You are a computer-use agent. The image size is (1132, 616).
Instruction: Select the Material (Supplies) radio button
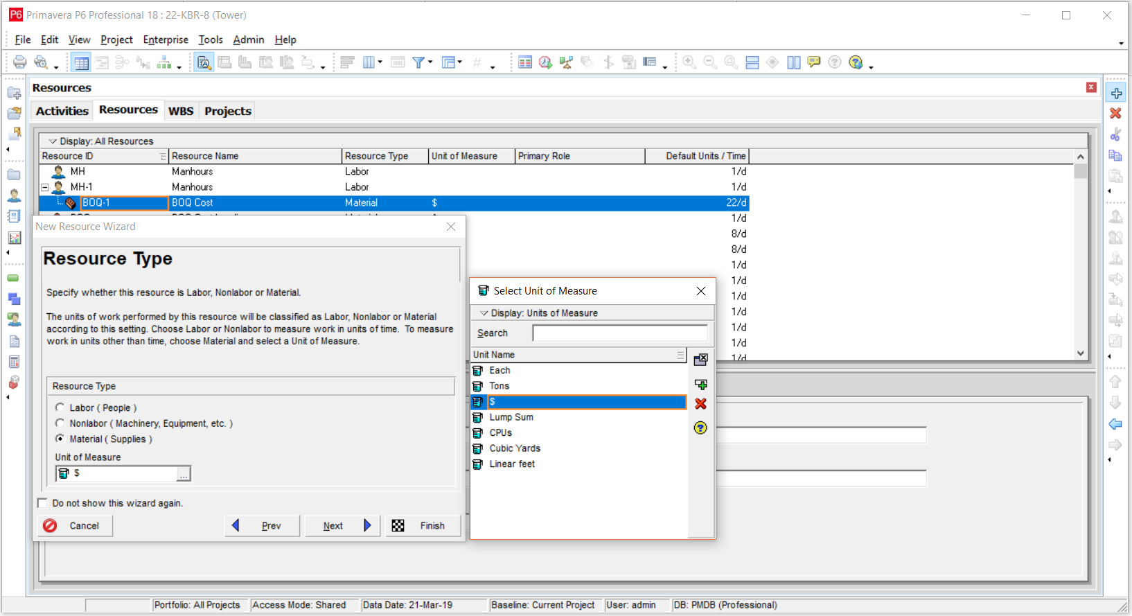[60, 439]
